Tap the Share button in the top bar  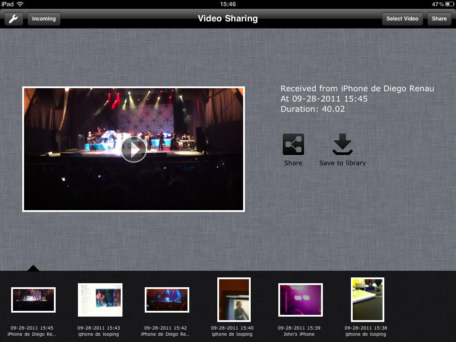[x=439, y=19]
